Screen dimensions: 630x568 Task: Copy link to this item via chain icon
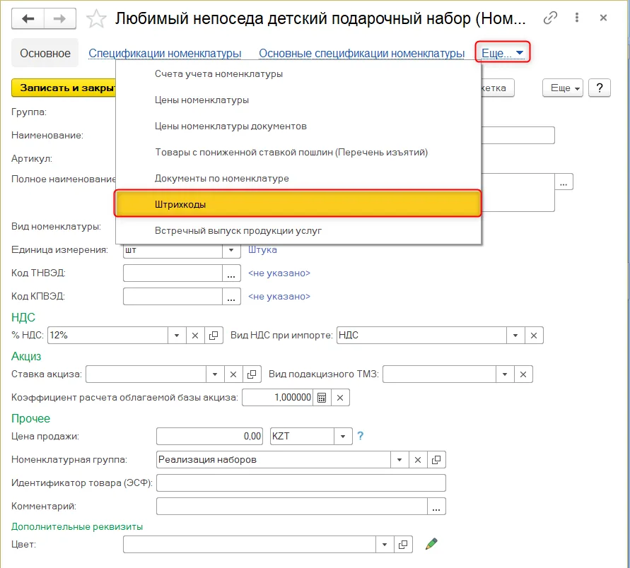click(550, 18)
